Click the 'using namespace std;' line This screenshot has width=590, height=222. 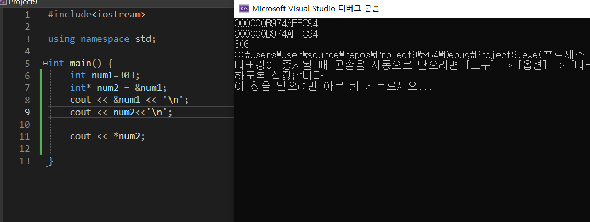tap(102, 39)
